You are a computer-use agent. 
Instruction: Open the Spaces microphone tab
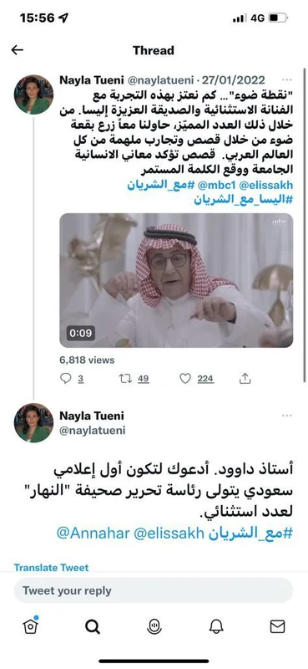point(154,626)
